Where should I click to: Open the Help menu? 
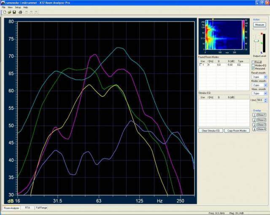25,8
